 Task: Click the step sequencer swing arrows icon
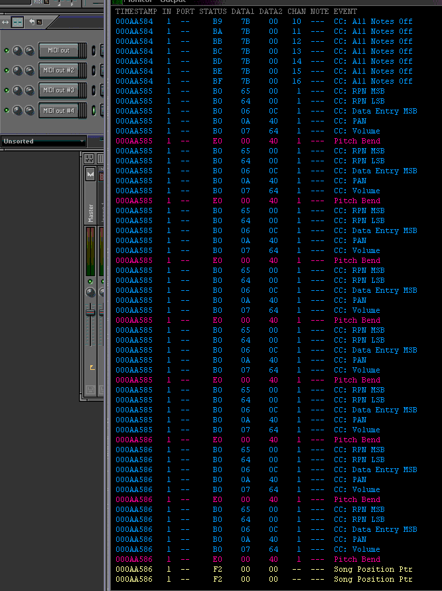tap(5, 22)
